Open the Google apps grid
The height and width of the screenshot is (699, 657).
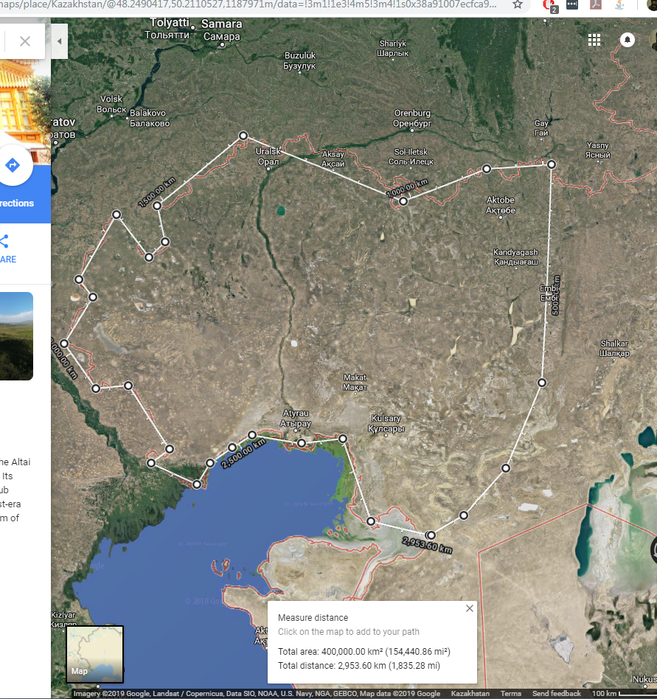coord(594,40)
